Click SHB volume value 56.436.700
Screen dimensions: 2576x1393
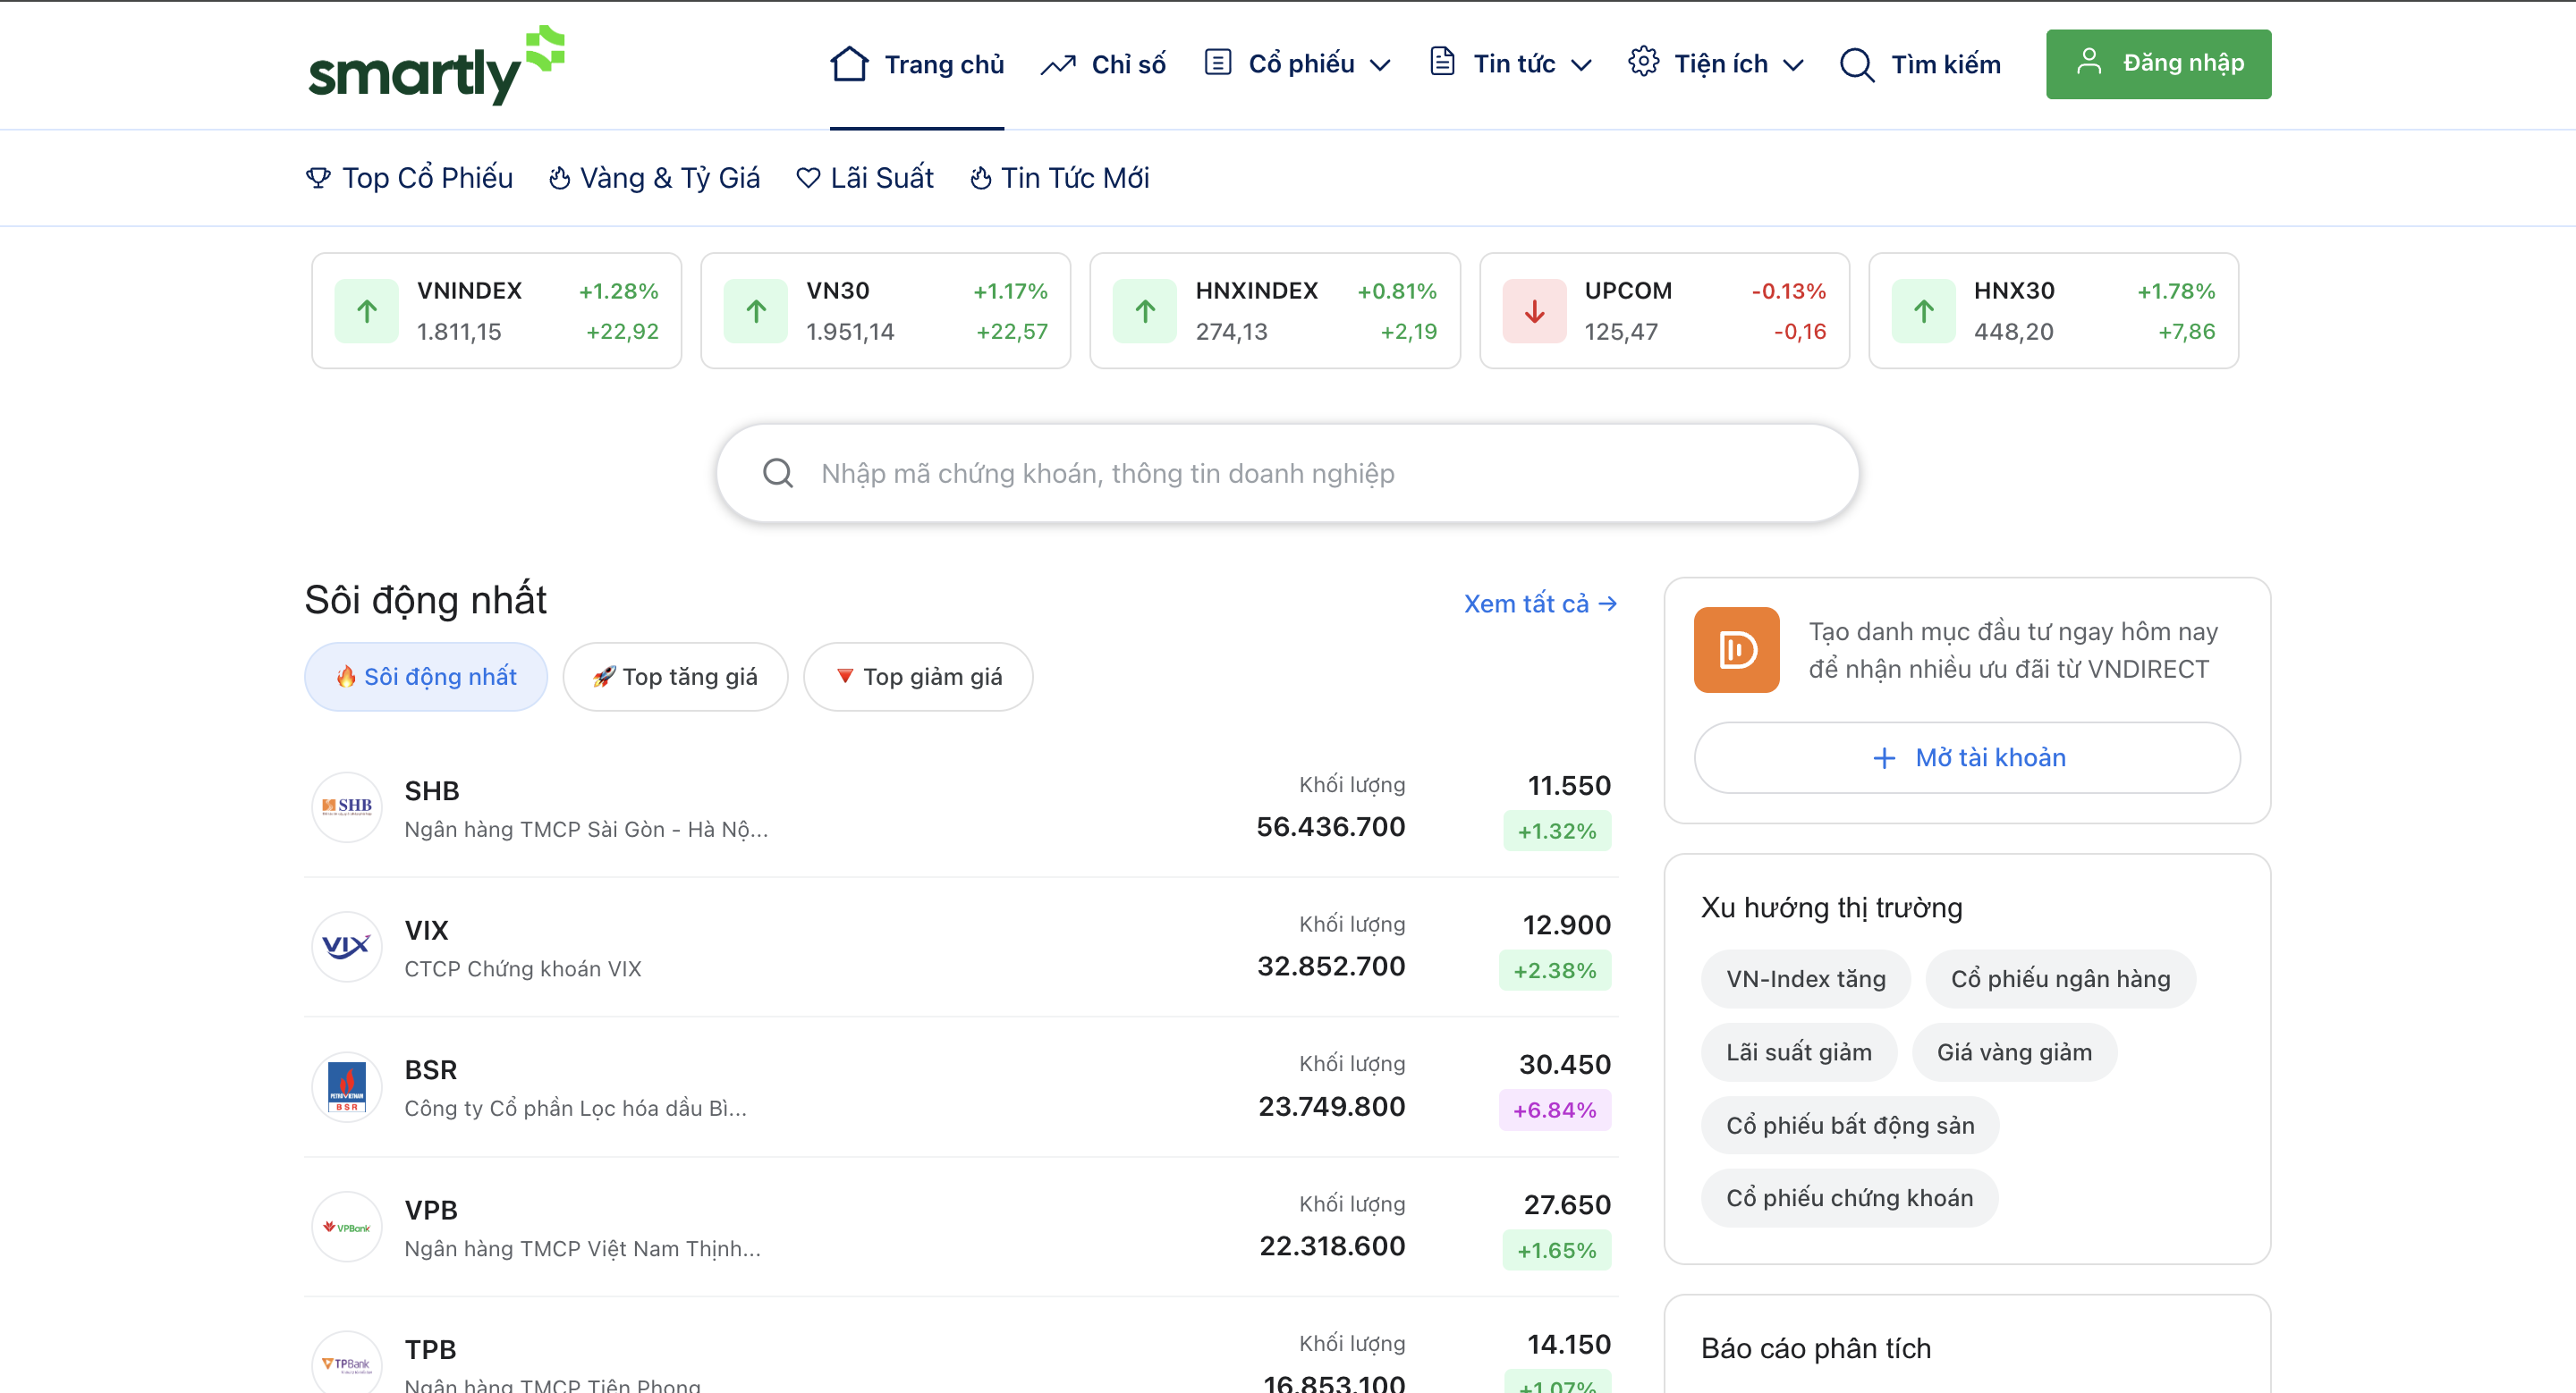1331,826
